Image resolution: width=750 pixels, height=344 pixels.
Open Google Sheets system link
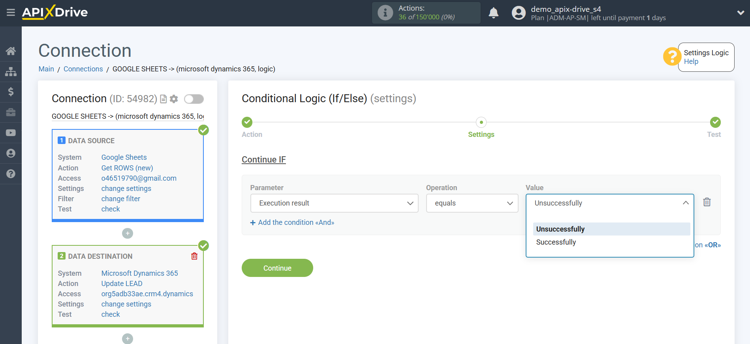pyautogui.click(x=124, y=157)
